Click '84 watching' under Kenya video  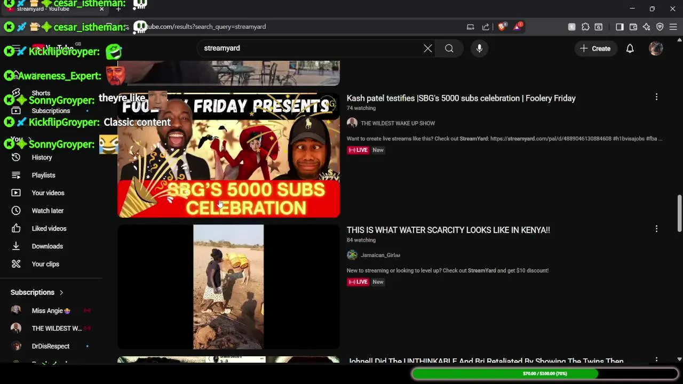(361, 240)
